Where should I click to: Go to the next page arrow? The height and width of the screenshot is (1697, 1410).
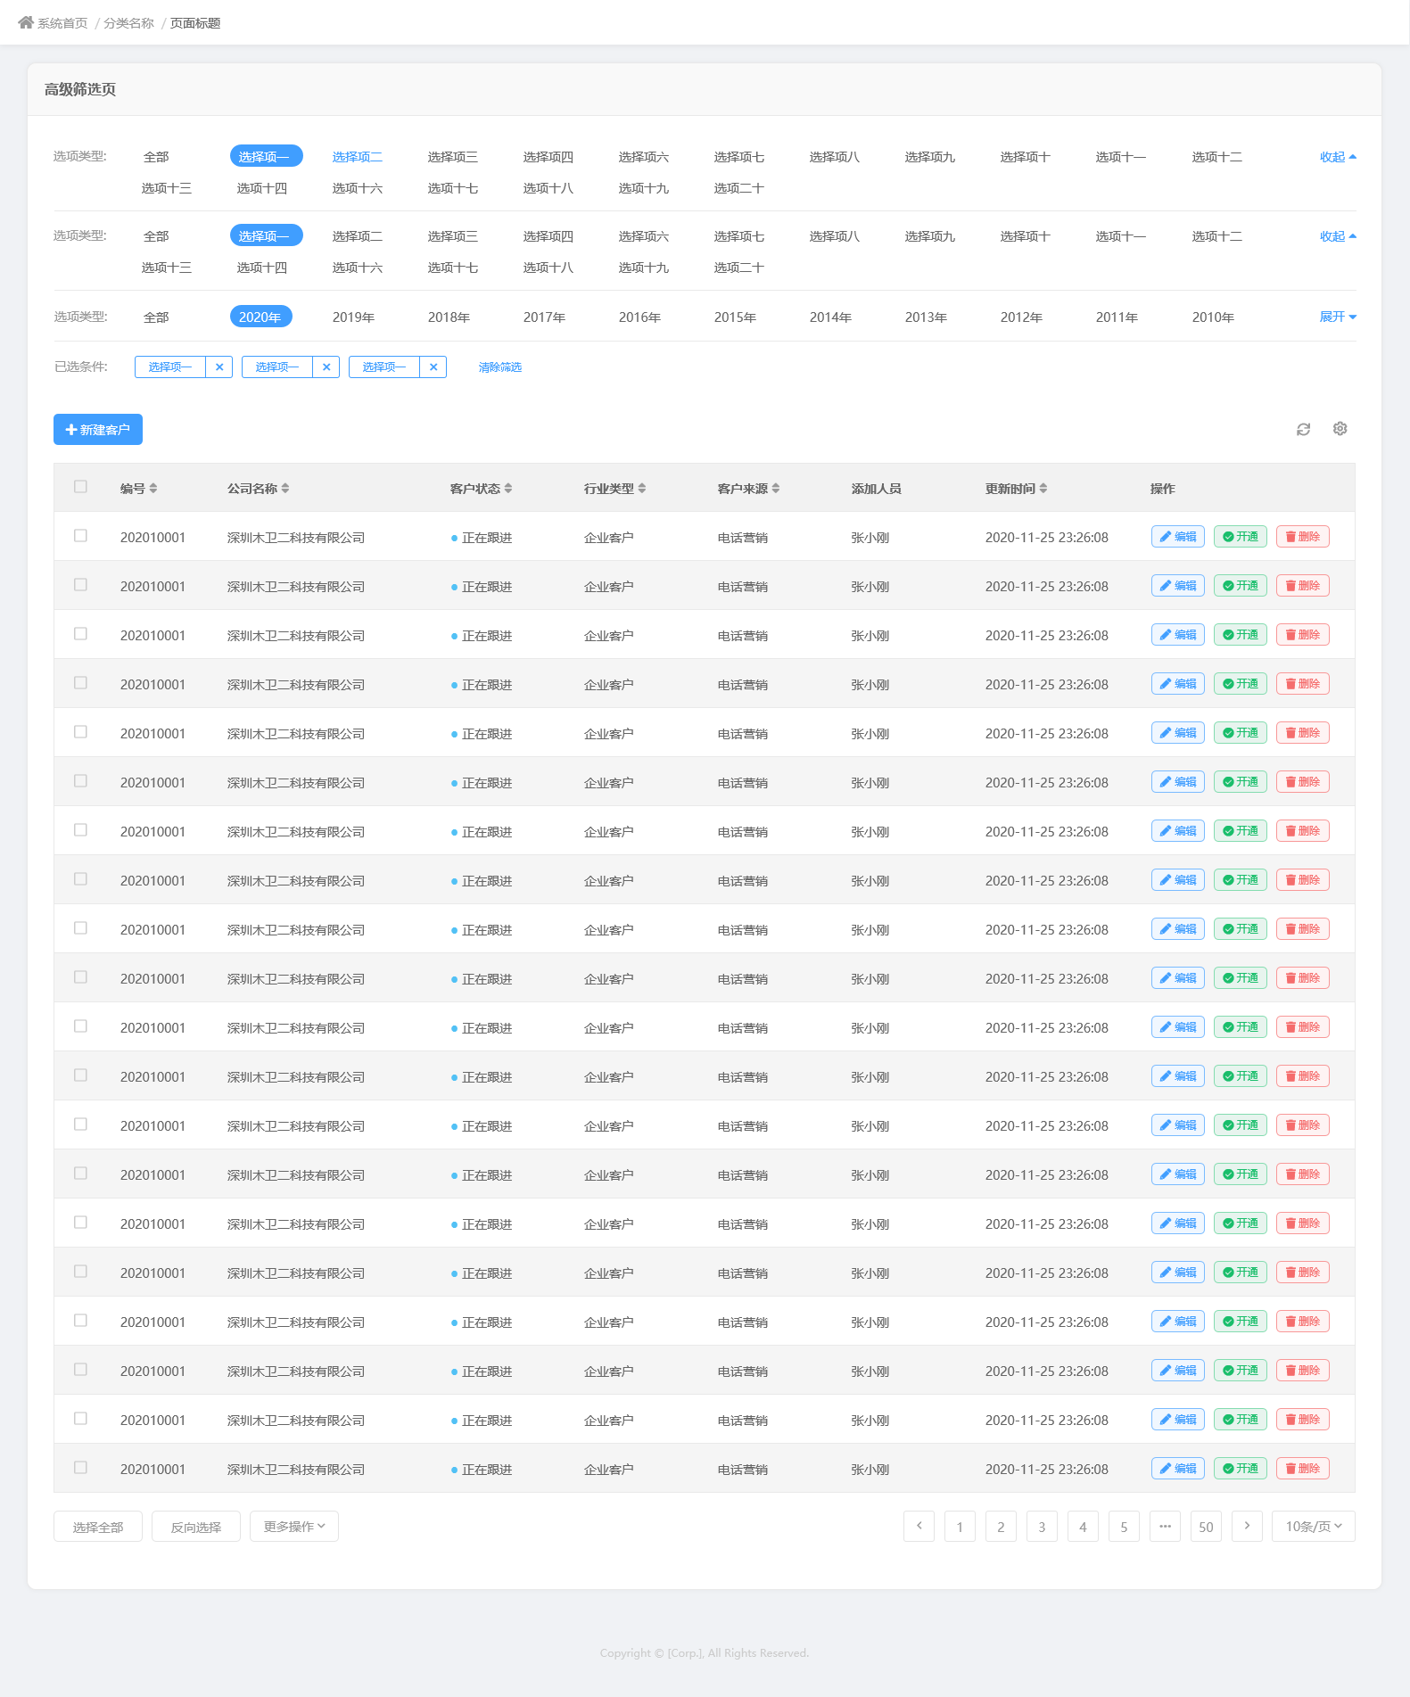point(1247,1526)
